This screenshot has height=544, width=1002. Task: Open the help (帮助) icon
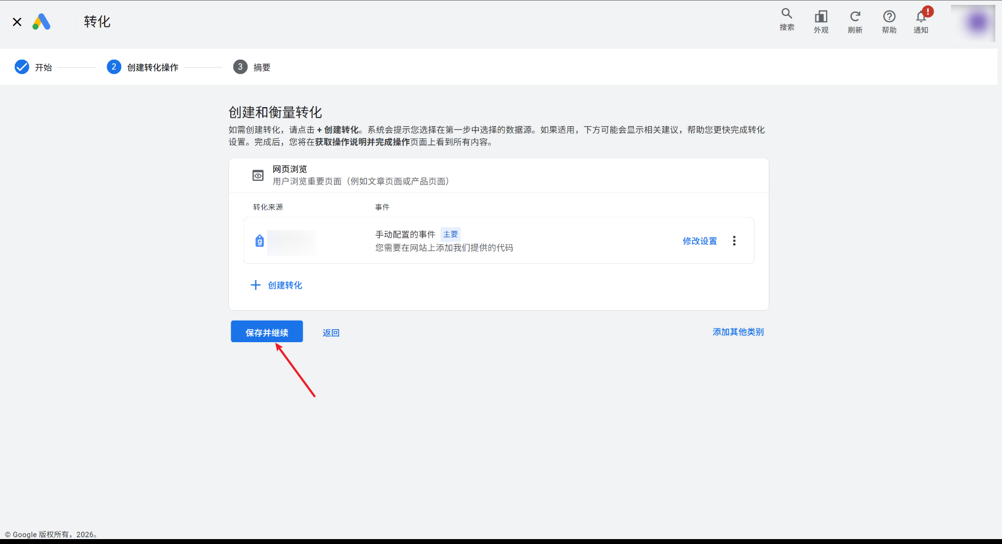point(889,22)
